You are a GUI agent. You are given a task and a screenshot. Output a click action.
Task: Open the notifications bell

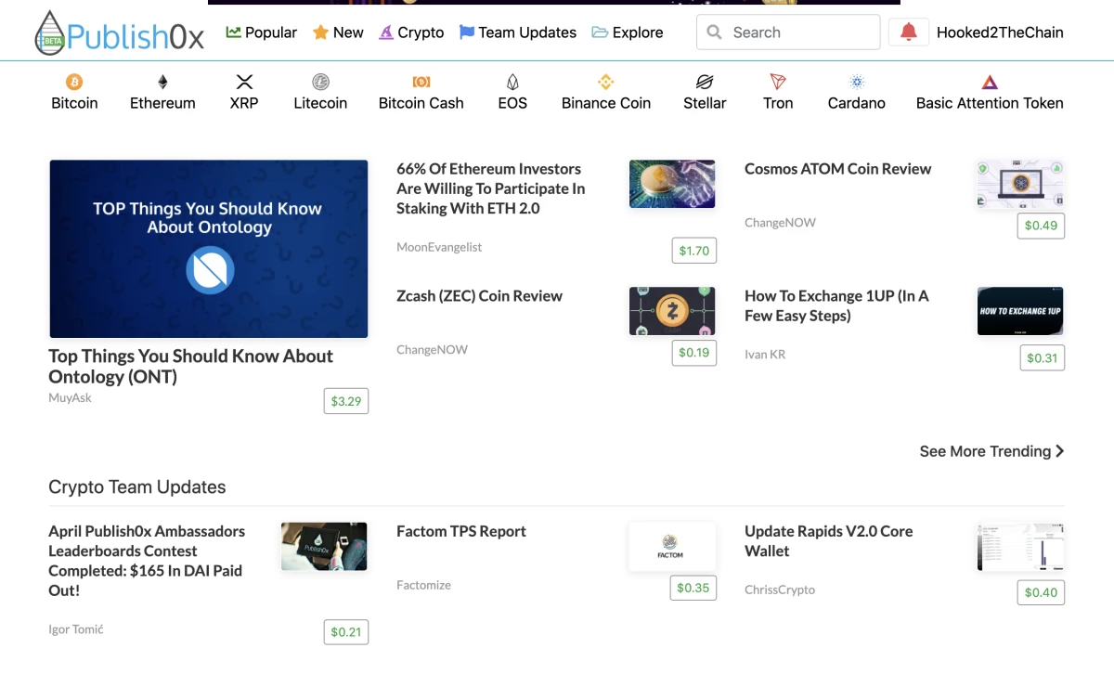click(909, 32)
